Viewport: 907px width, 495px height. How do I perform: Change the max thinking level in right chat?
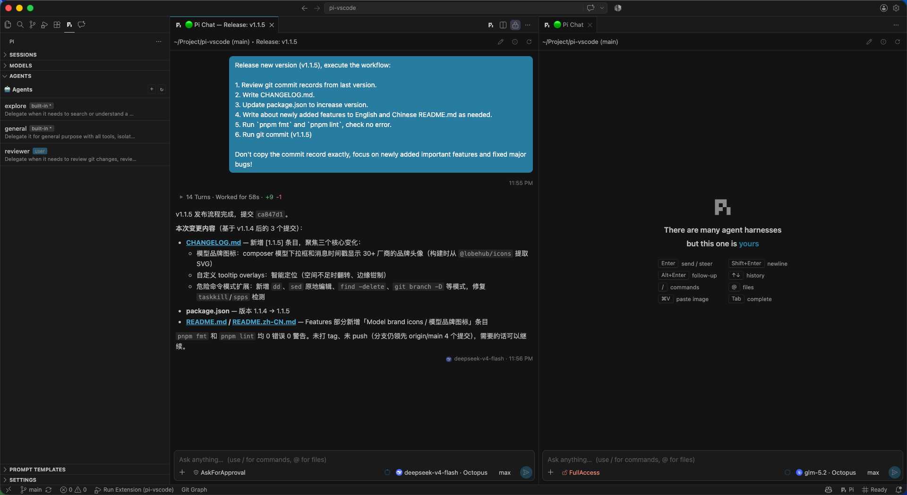pos(873,472)
